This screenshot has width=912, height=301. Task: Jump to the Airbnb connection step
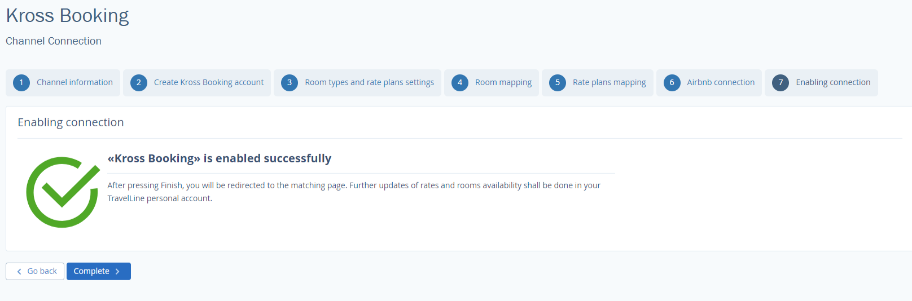709,83
